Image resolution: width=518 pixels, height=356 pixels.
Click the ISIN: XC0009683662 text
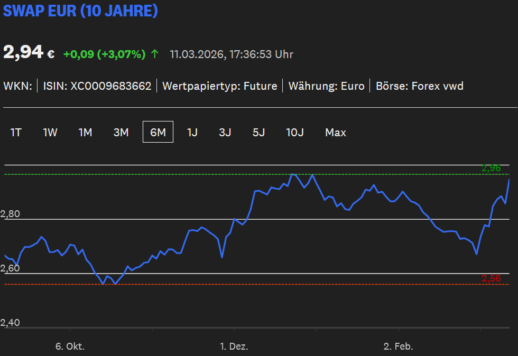[x=97, y=86]
